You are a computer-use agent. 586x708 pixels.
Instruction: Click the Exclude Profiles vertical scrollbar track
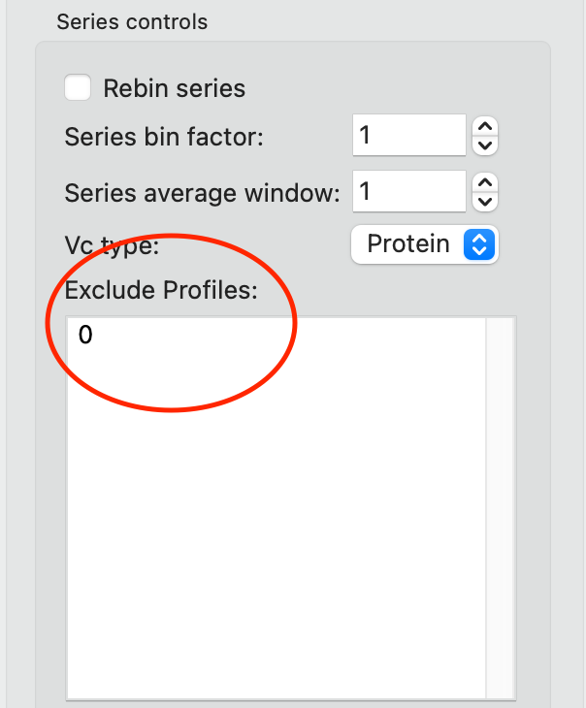click(x=501, y=504)
